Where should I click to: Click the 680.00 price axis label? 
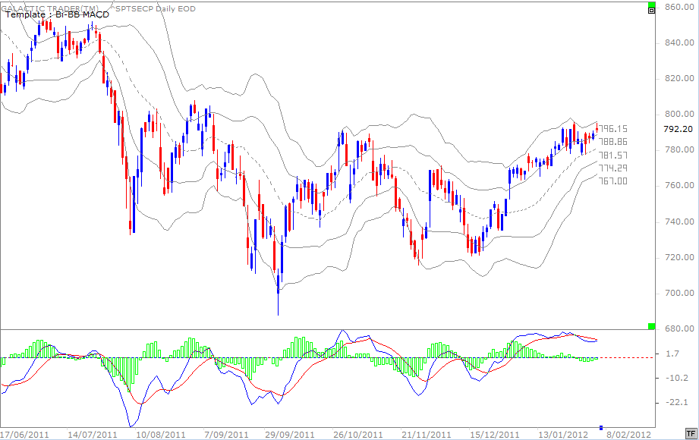pos(679,328)
